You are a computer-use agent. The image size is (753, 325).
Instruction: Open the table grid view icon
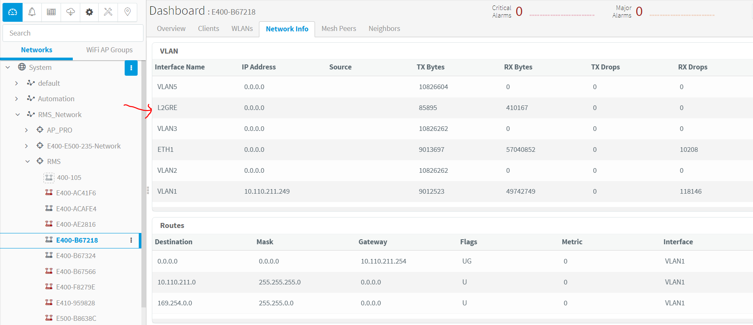[x=51, y=12]
